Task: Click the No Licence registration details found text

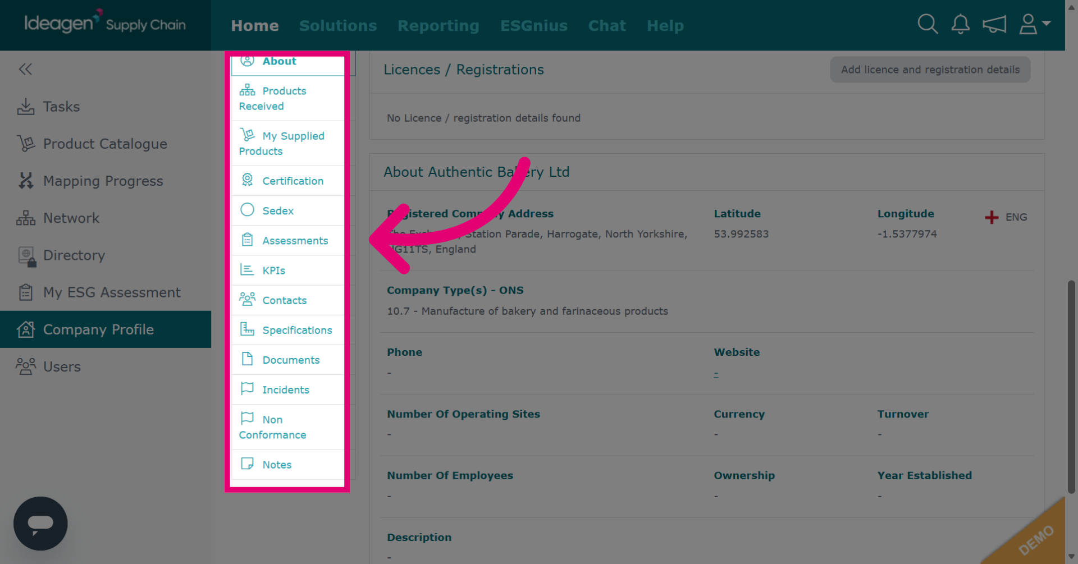Action: [x=483, y=118]
